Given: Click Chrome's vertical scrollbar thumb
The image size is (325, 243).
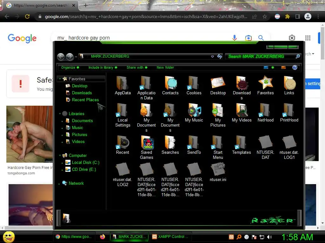Looking at the screenshot, I should tap(322, 43).
